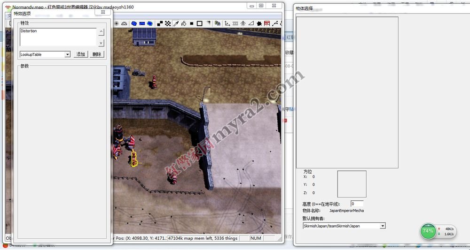Click the green 74% memory widget
This screenshot has width=470, height=250.
pos(428,231)
